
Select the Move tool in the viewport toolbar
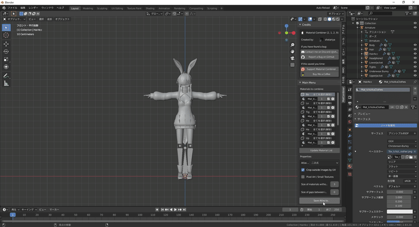6,44
